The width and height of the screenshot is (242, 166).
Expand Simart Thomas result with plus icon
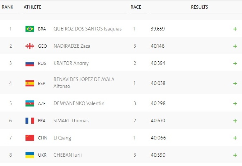pyautogui.click(x=235, y=121)
